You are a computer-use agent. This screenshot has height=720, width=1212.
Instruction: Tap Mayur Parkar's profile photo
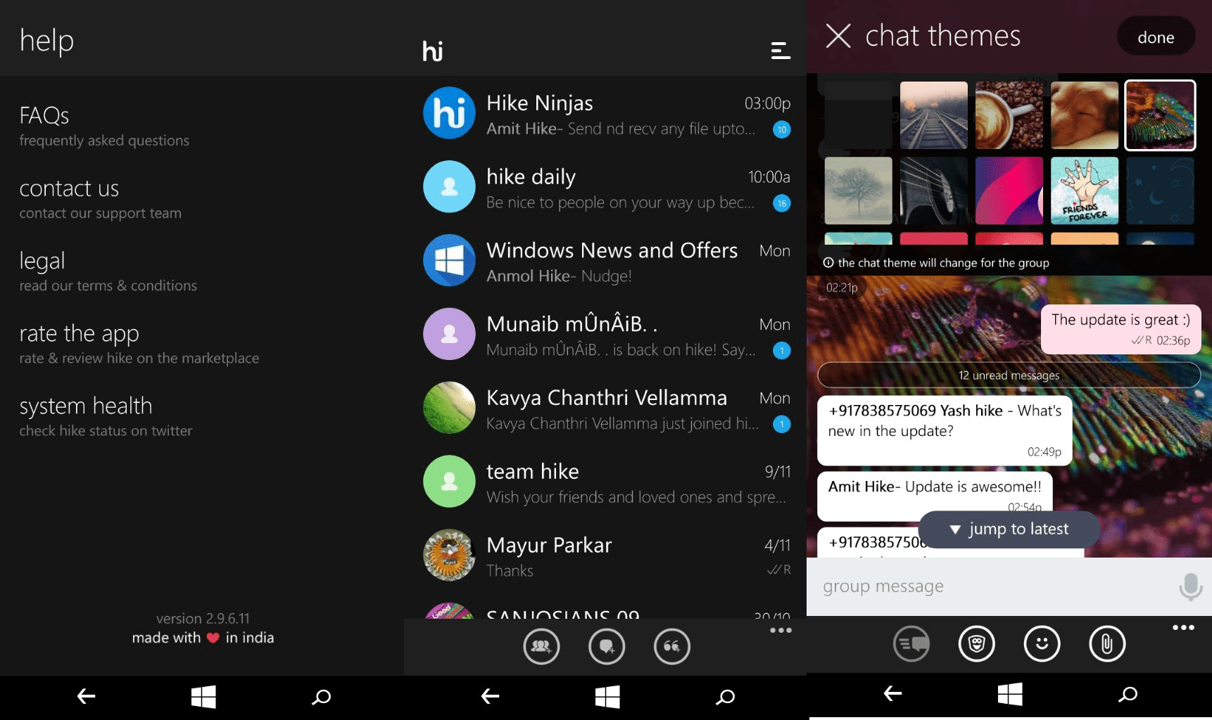(x=449, y=555)
